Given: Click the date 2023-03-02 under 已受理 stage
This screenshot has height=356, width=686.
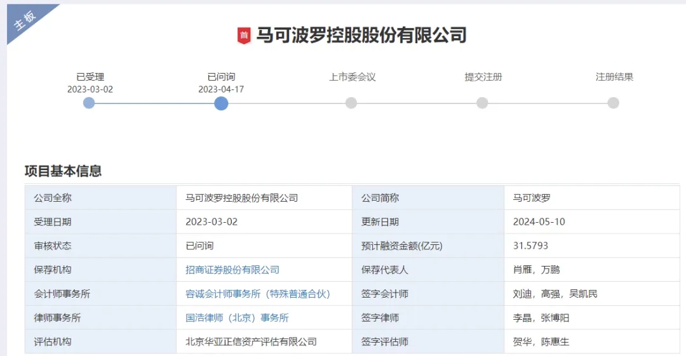Looking at the screenshot, I should coord(90,89).
